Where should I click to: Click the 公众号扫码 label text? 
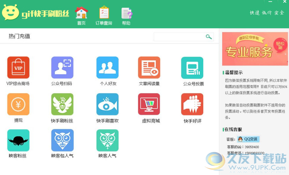(x=62, y=84)
